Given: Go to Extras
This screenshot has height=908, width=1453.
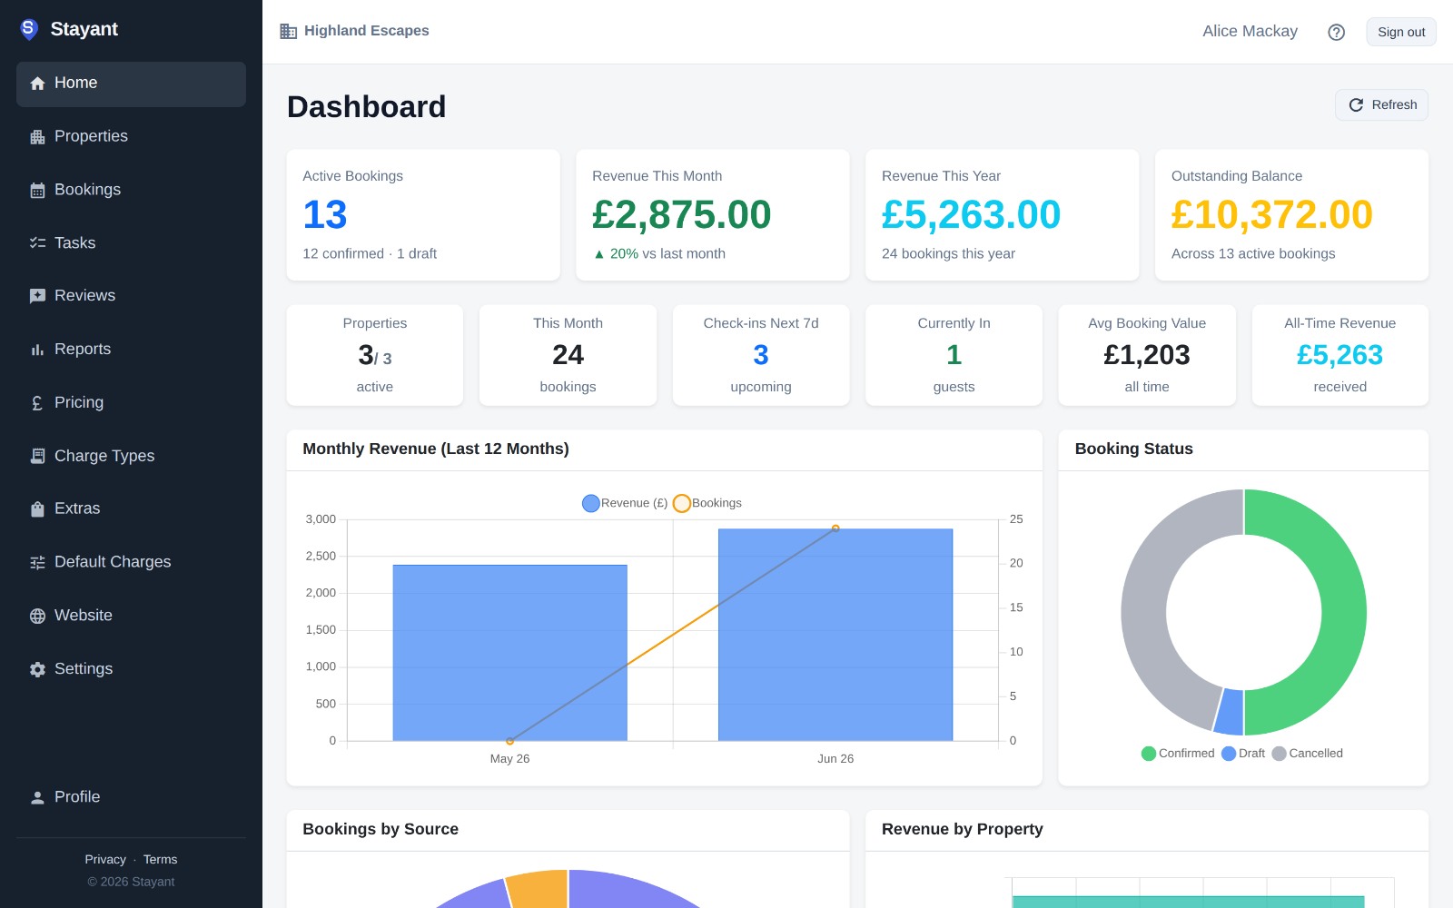Looking at the screenshot, I should pyautogui.click(x=131, y=509).
